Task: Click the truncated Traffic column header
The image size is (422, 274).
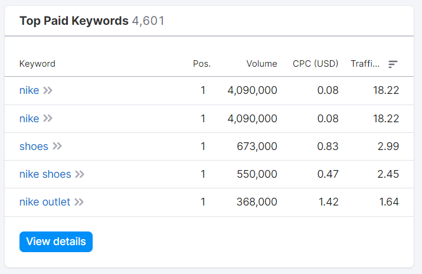Action: click(365, 64)
